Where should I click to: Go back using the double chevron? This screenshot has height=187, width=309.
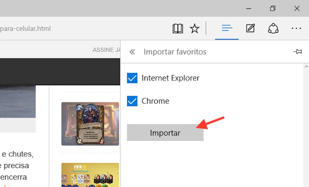pyautogui.click(x=132, y=51)
